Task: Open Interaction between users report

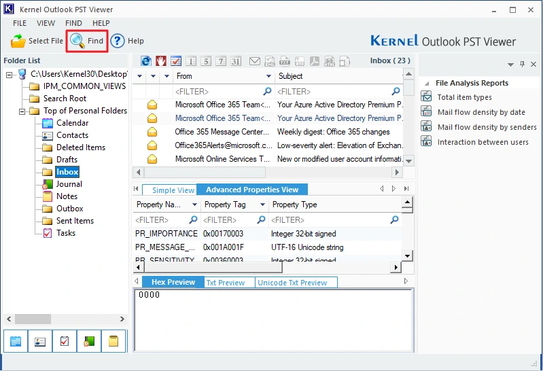Action: tap(483, 142)
